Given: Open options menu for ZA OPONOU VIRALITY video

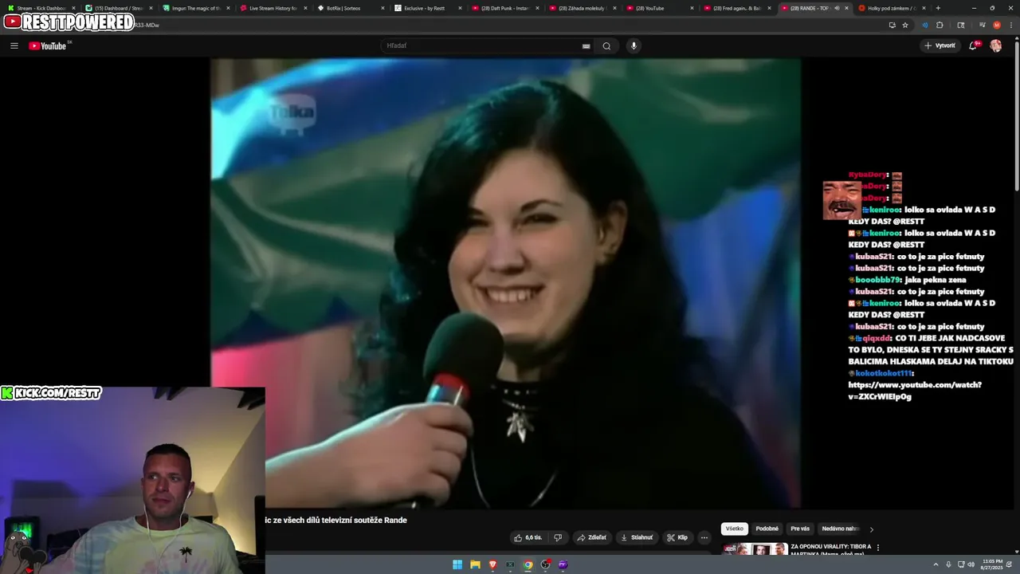Looking at the screenshot, I should click(x=878, y=548).
